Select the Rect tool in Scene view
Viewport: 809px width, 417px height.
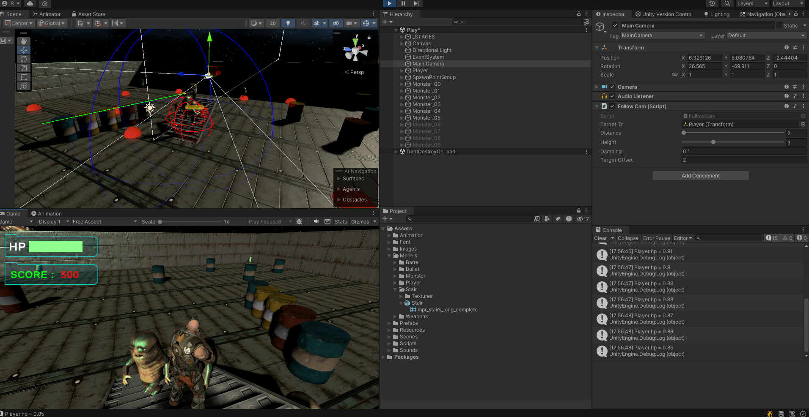coord(24,77)
